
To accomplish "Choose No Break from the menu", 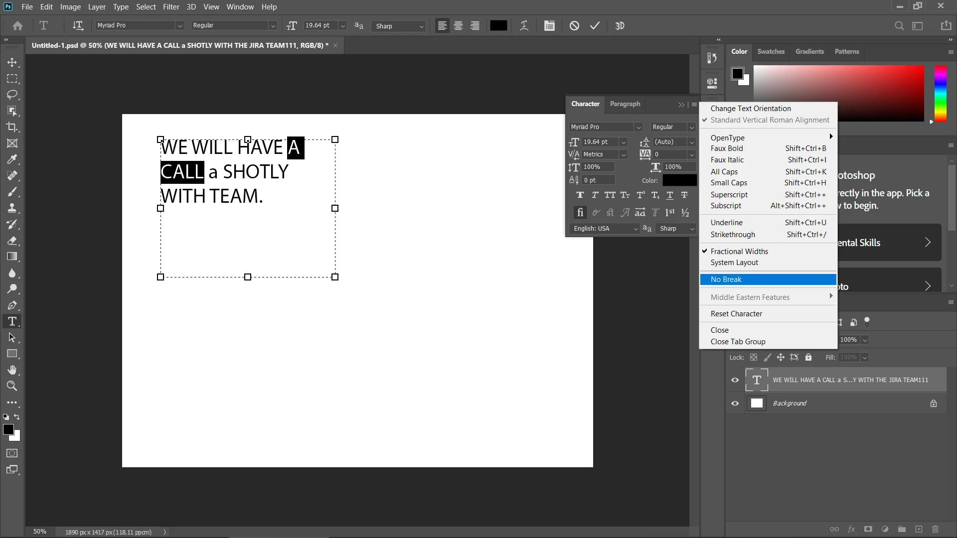I will point(726,279).
